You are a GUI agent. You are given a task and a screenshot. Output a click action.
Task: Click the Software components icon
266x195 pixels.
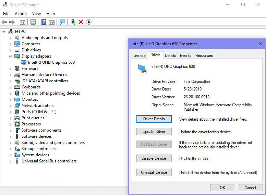click(x=17, y=130)
